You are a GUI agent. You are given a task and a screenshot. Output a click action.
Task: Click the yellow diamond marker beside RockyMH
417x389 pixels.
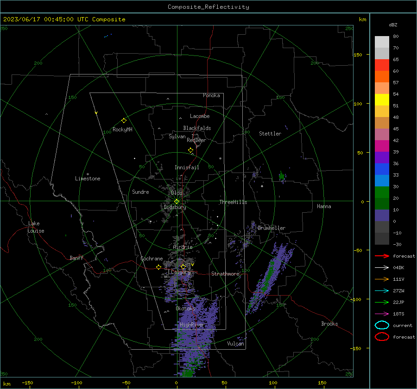click(124, 121)
